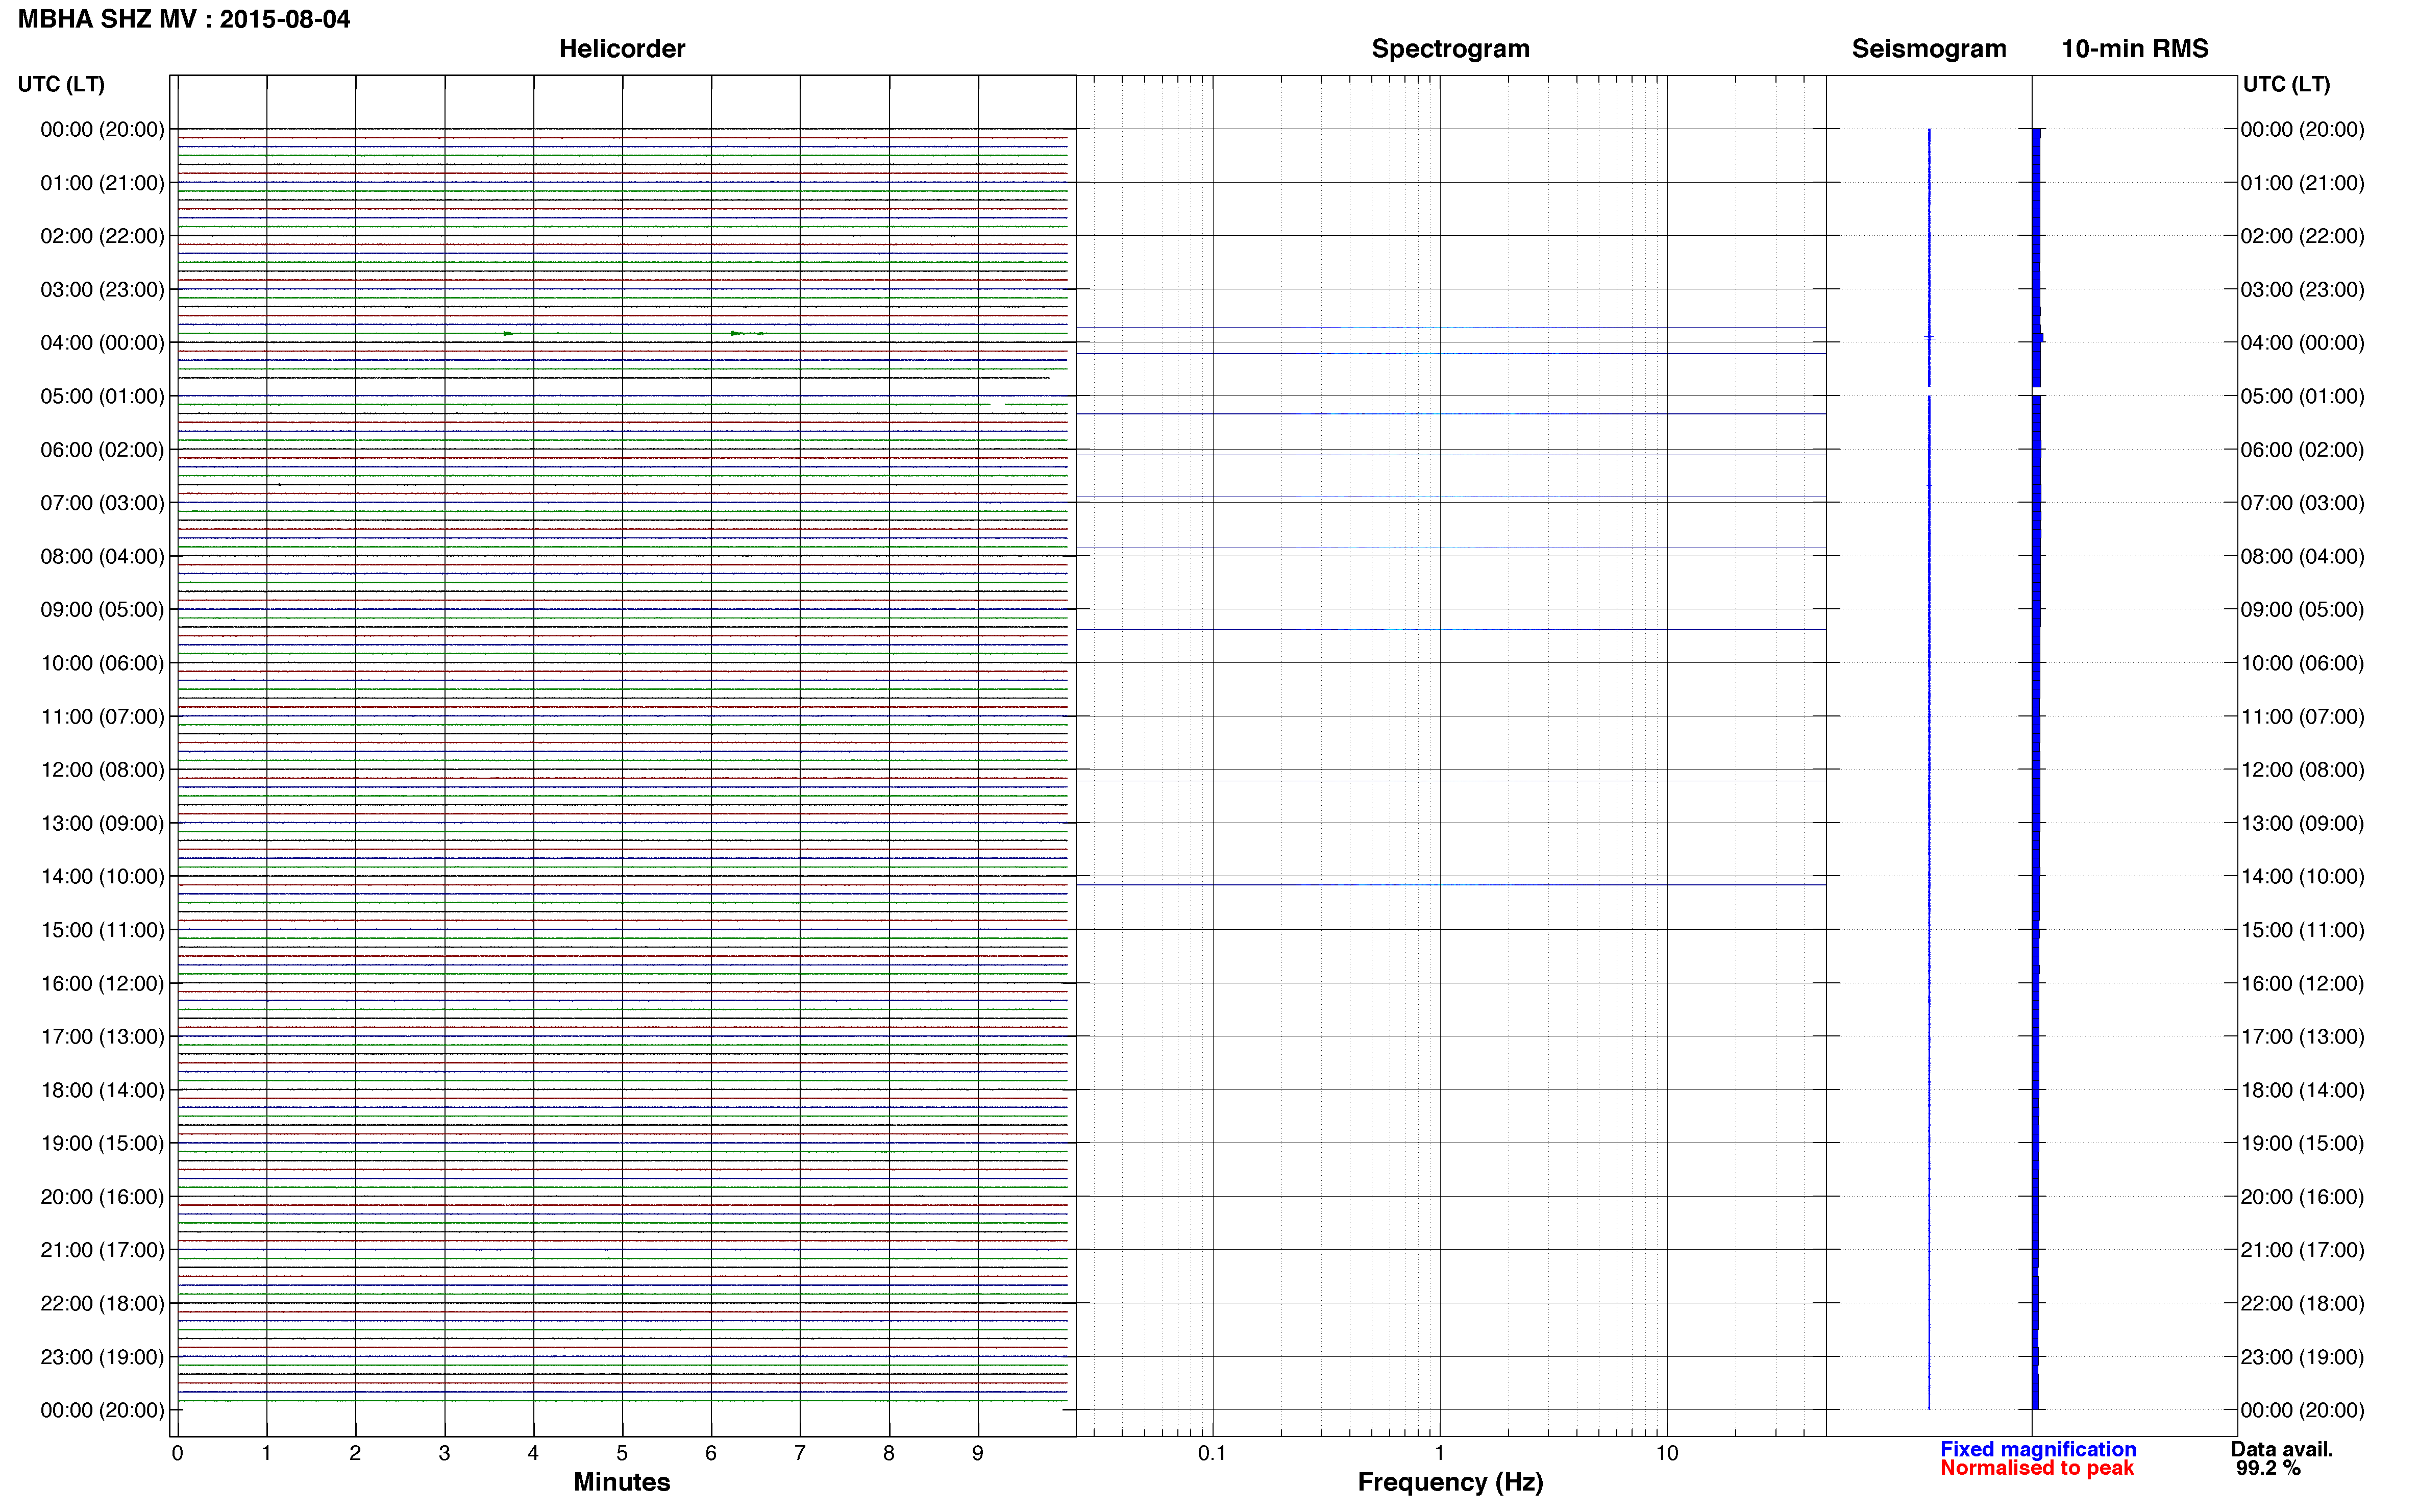Click '04:00 (00:00)' on the Helicorder time axis
Screen dimensions: 2419x1512
[102, 343]
